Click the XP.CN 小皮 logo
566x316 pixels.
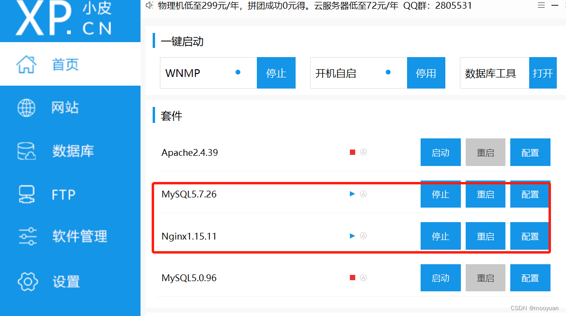pyautogui.click(x=64, y=18)
